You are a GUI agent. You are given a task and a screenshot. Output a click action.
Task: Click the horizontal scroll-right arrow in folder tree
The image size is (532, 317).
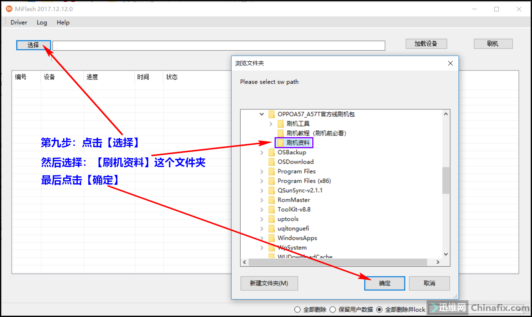tap(438, 262)
